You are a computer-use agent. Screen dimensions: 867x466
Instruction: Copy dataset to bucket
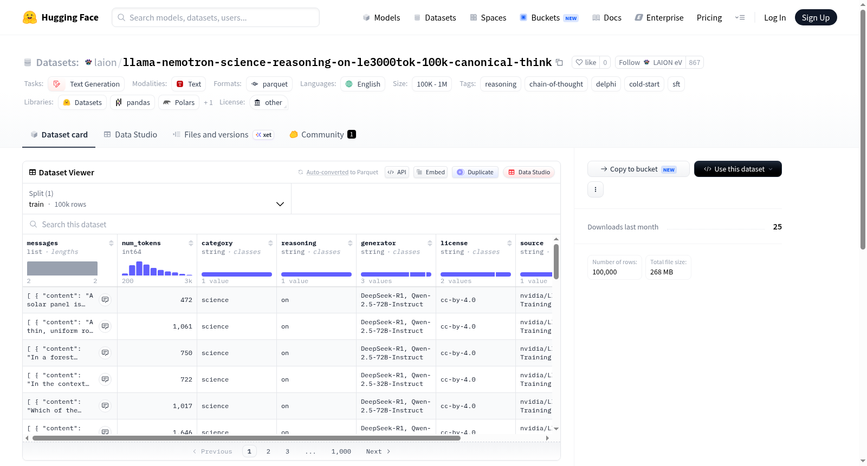coord(638,169)
